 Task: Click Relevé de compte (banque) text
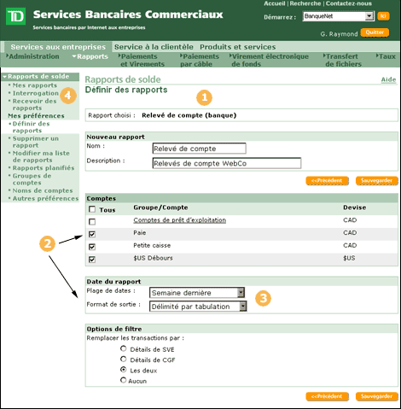coord(189,115)
